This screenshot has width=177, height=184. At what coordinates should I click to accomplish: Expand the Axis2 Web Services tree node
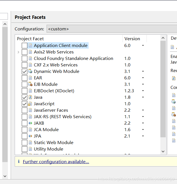[x=18, y=52]
